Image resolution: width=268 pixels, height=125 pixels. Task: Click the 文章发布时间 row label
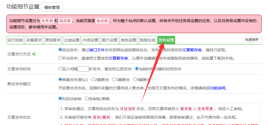(19, 69)
